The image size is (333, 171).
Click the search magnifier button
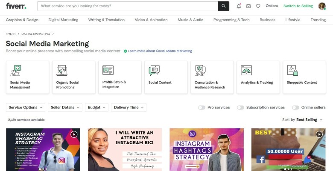point(223,6)
